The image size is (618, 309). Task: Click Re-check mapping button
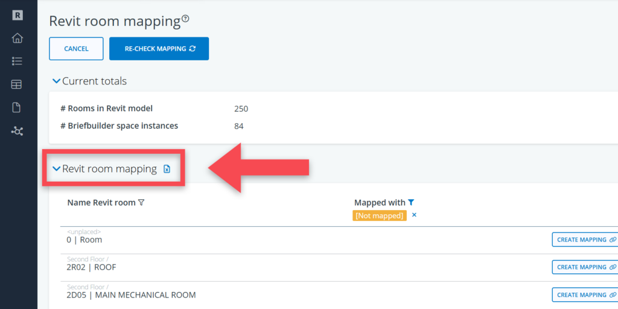click(x=159, y=49)
